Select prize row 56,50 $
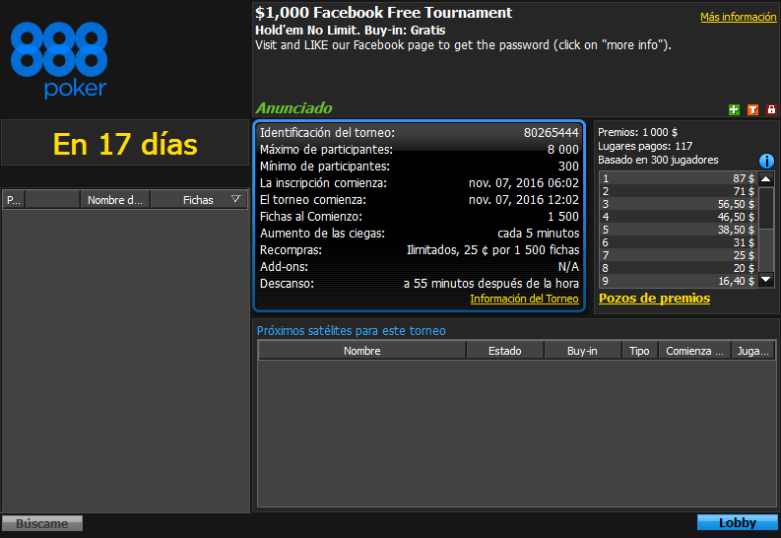The width and height of the screenshot is (781, 538). (679, 204)
